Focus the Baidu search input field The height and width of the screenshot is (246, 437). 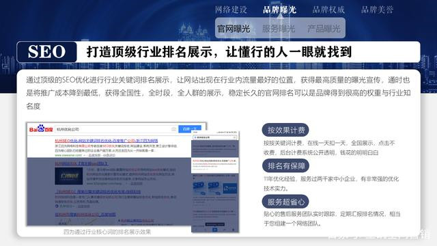(x=117, y=129)
